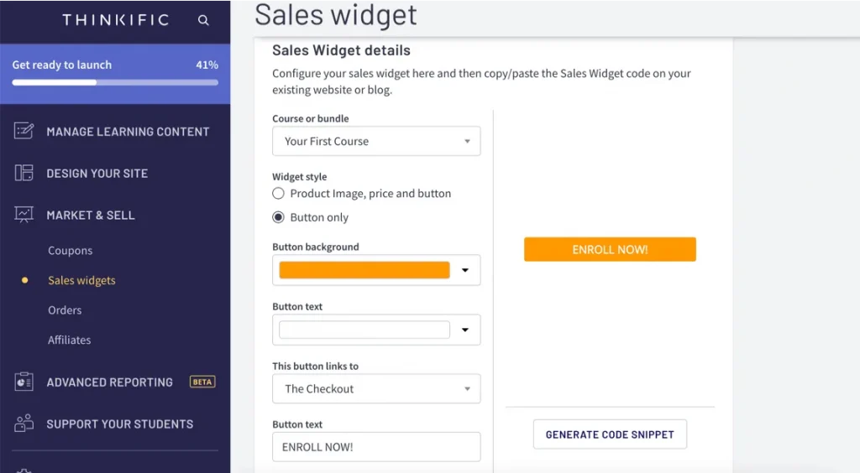Click the Market & Sell chart icon
Screen dimensions: 860x473
(24, 215)
